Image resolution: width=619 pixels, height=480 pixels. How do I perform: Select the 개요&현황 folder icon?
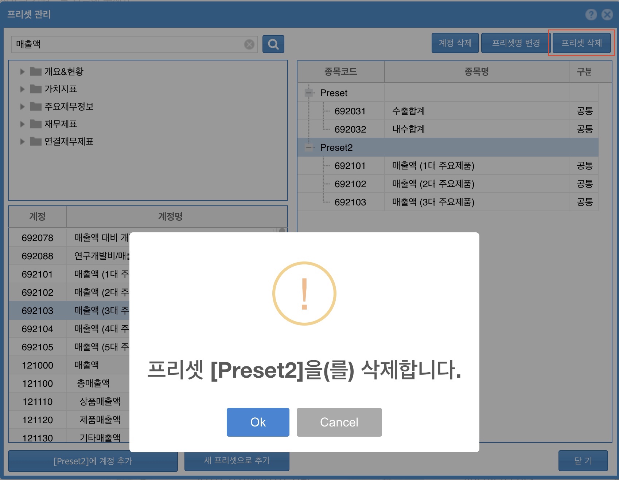35,71
